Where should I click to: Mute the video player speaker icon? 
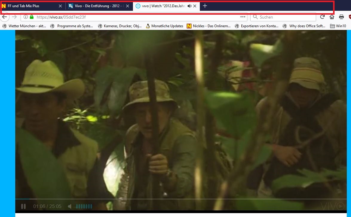click(x=70, y=206)
